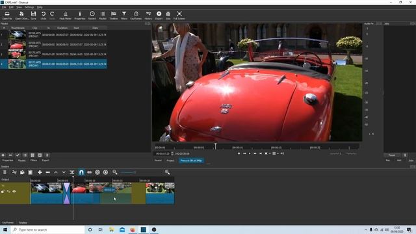Zoom in the timeline

168,172
